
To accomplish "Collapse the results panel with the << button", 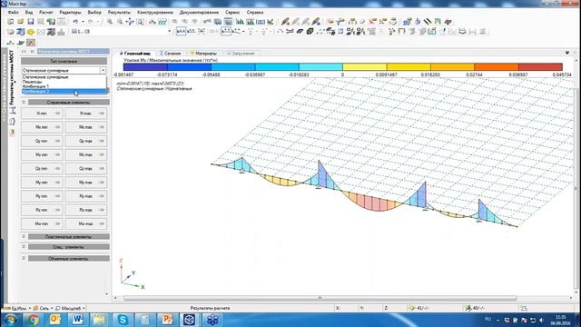I will (x=25, y=52).
